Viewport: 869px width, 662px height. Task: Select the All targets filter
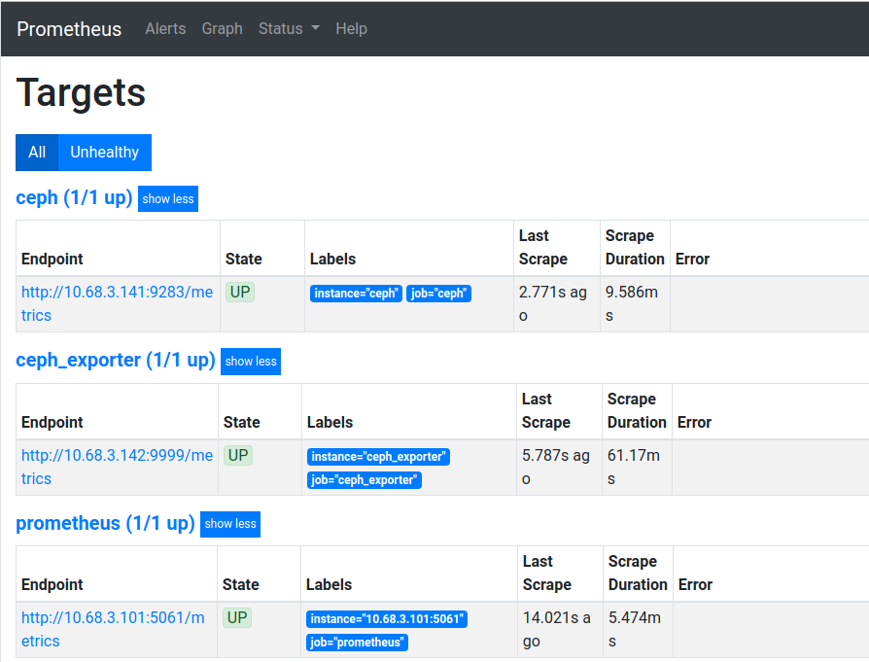[37, 153]
